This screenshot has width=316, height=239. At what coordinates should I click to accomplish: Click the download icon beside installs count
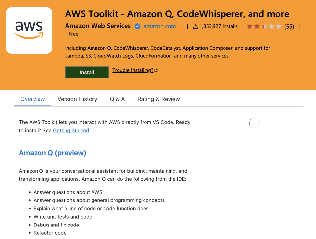click(195, 26)
